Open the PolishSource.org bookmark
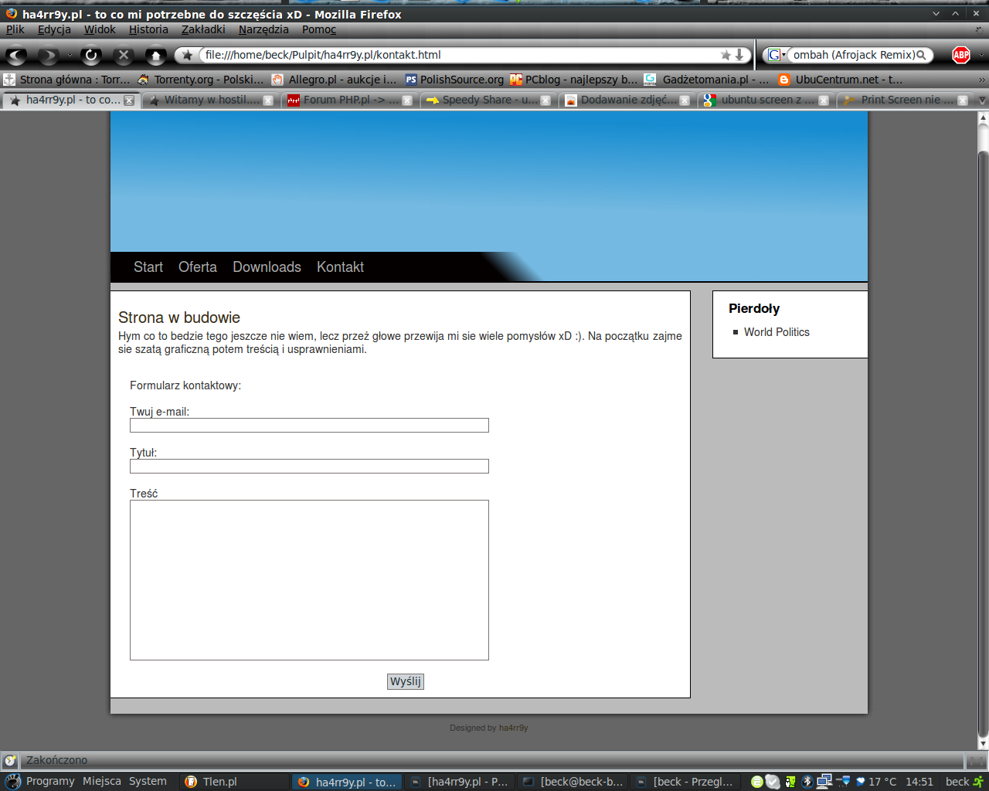 click(x=454, y=80)
